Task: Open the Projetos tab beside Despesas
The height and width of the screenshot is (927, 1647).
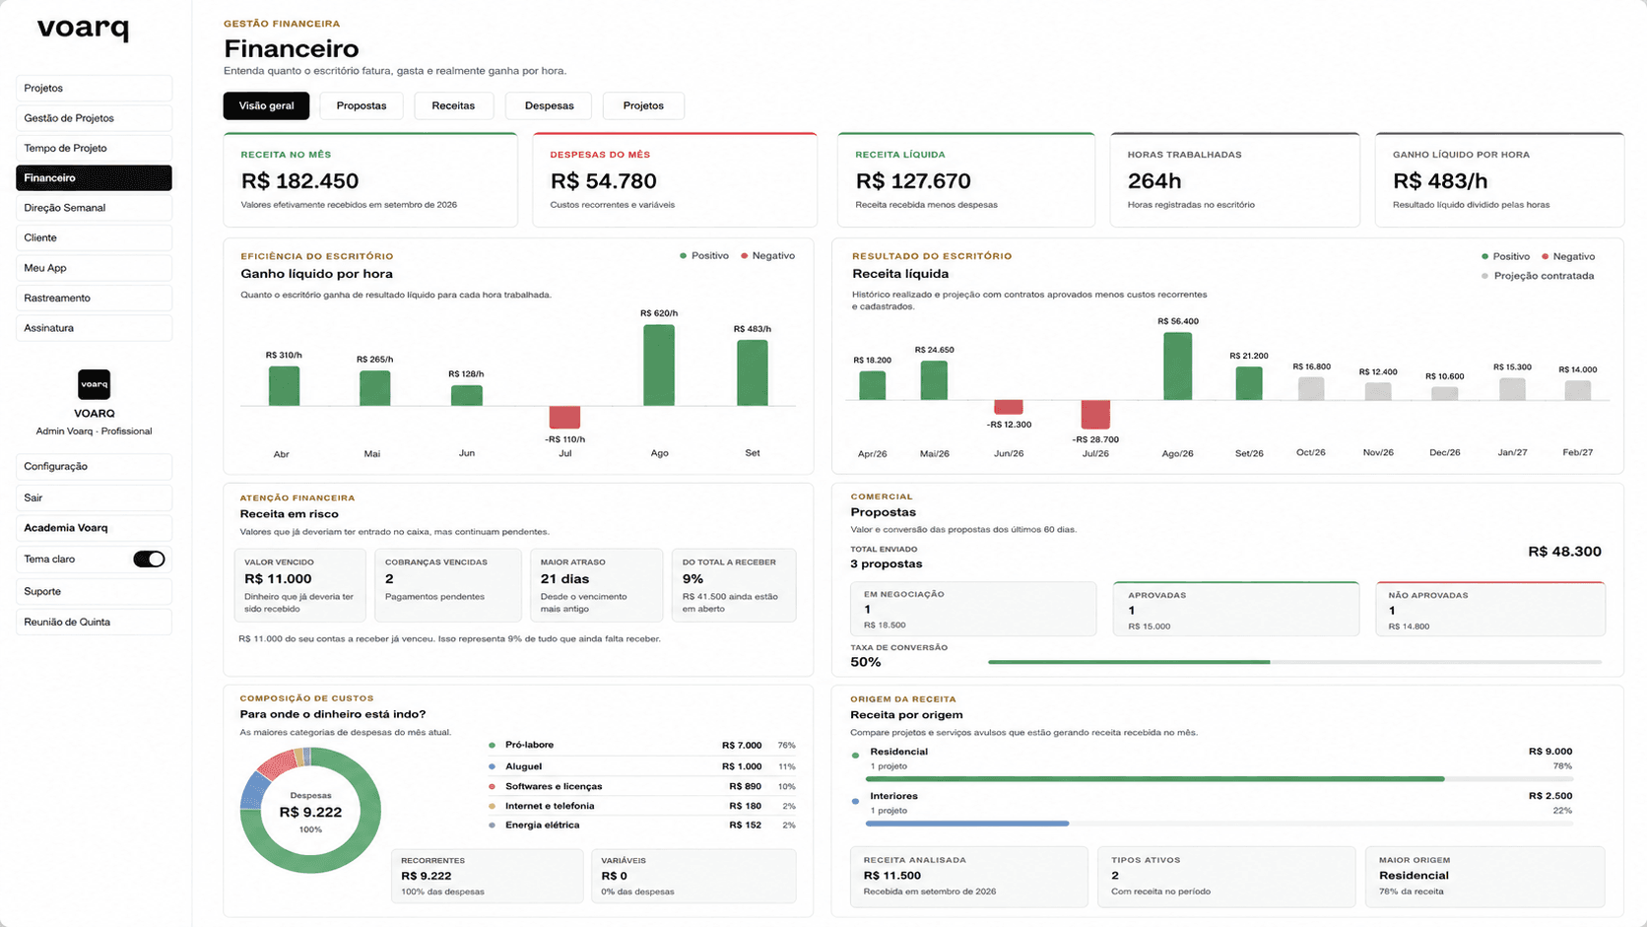Action: pos(643,105)
